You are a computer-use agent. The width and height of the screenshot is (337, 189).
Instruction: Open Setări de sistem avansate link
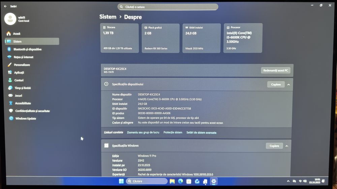click(202, 132)
